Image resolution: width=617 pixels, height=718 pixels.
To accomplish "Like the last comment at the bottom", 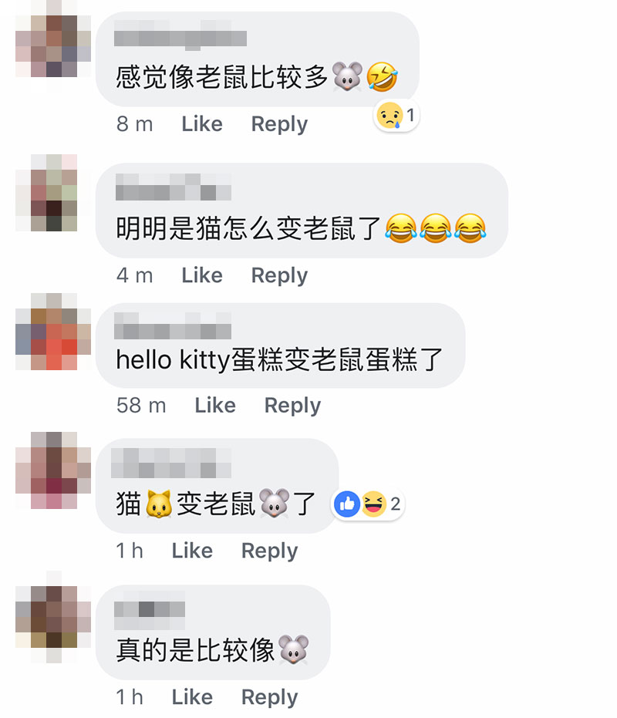I will 192,697.
